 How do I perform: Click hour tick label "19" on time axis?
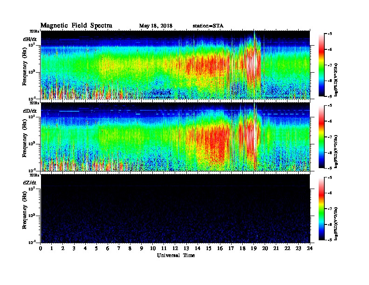point(253,248)
